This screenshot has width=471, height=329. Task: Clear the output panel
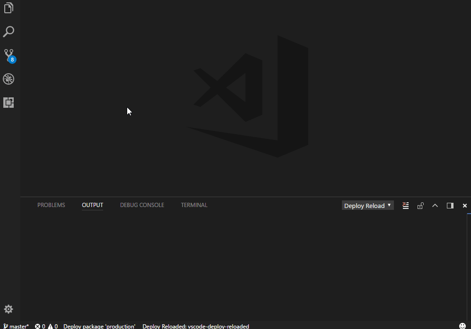[406, 206]
